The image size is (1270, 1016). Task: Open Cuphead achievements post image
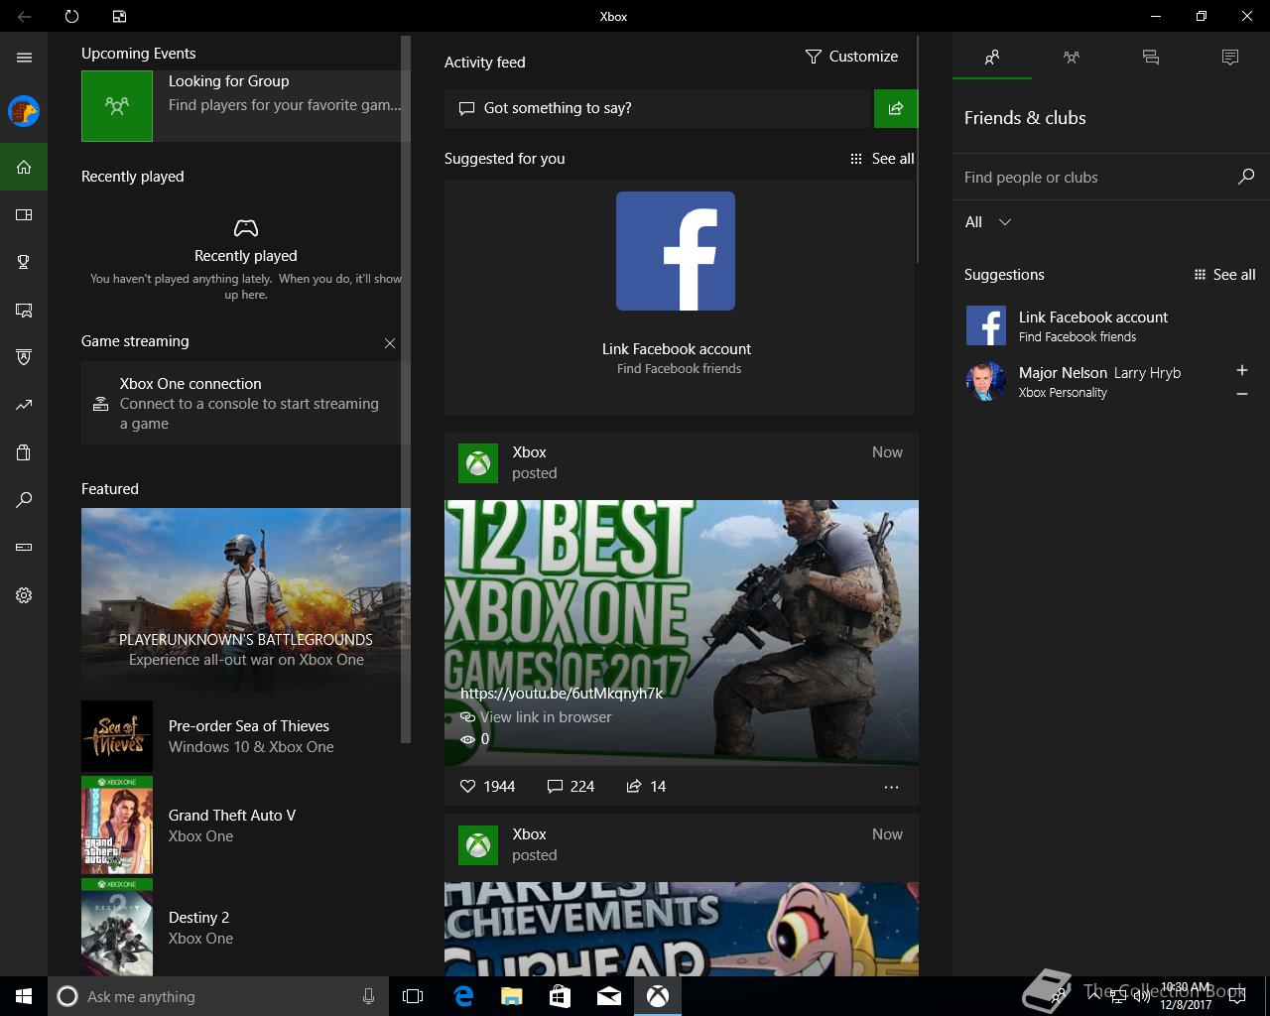[682, 929]
